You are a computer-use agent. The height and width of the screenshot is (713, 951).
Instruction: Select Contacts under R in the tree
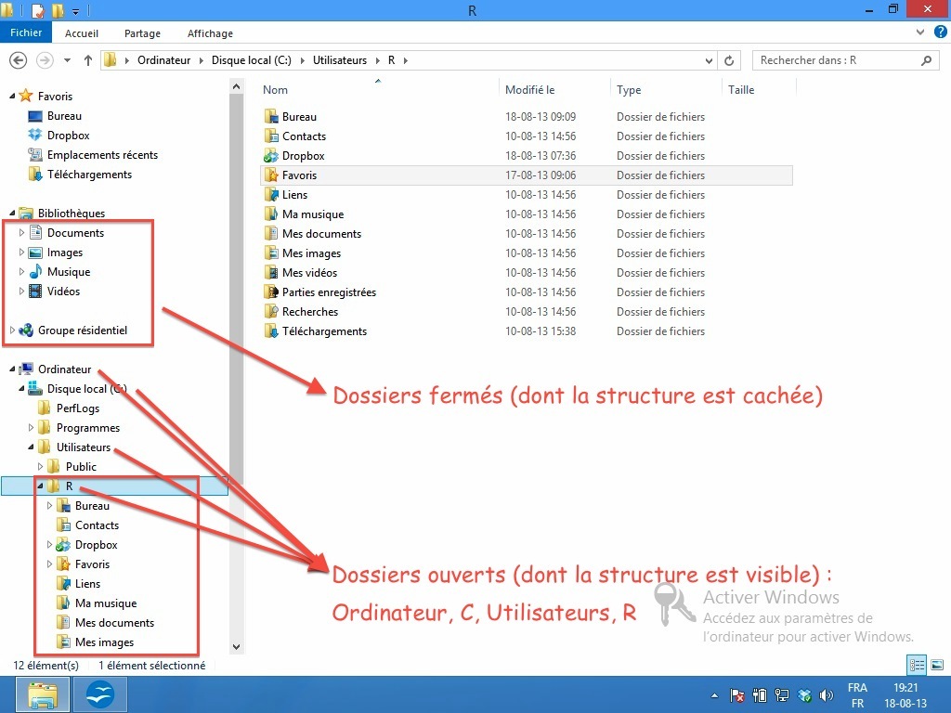(x=97, y=525)
